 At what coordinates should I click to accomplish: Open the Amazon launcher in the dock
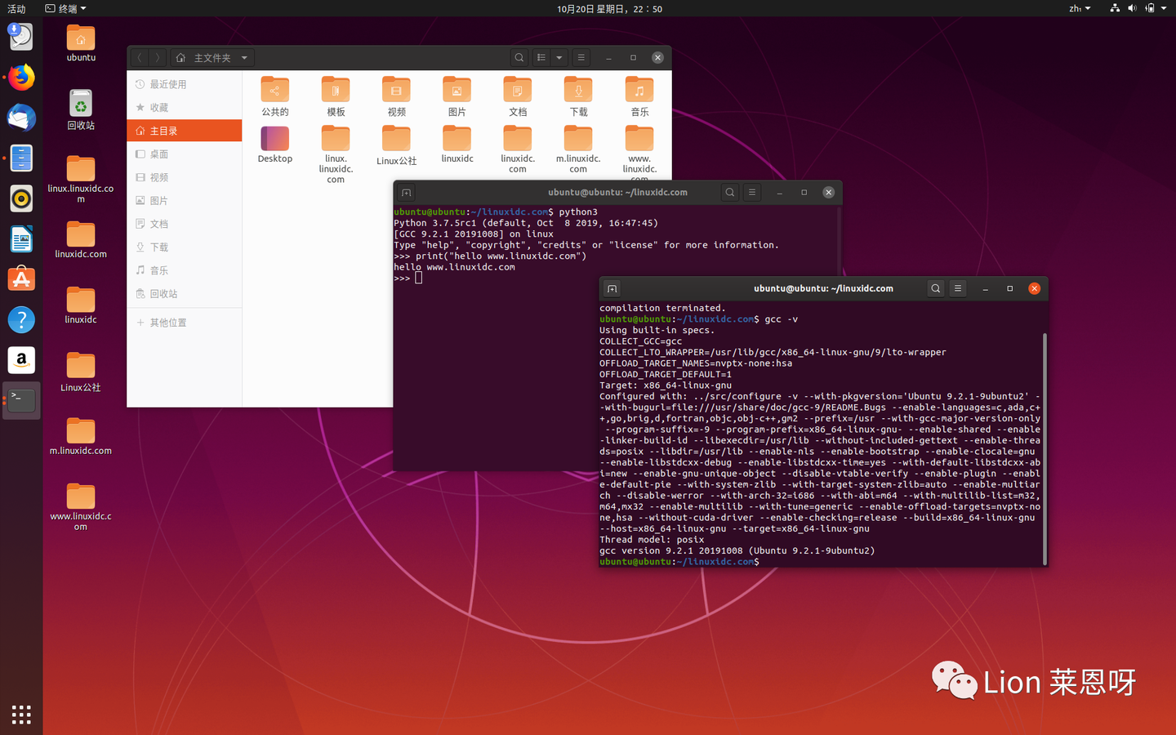click(20, 359)
